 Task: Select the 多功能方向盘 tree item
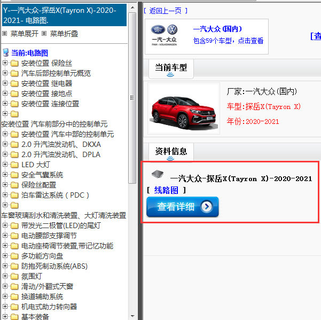pyautogui.click(x=42, y=256)
